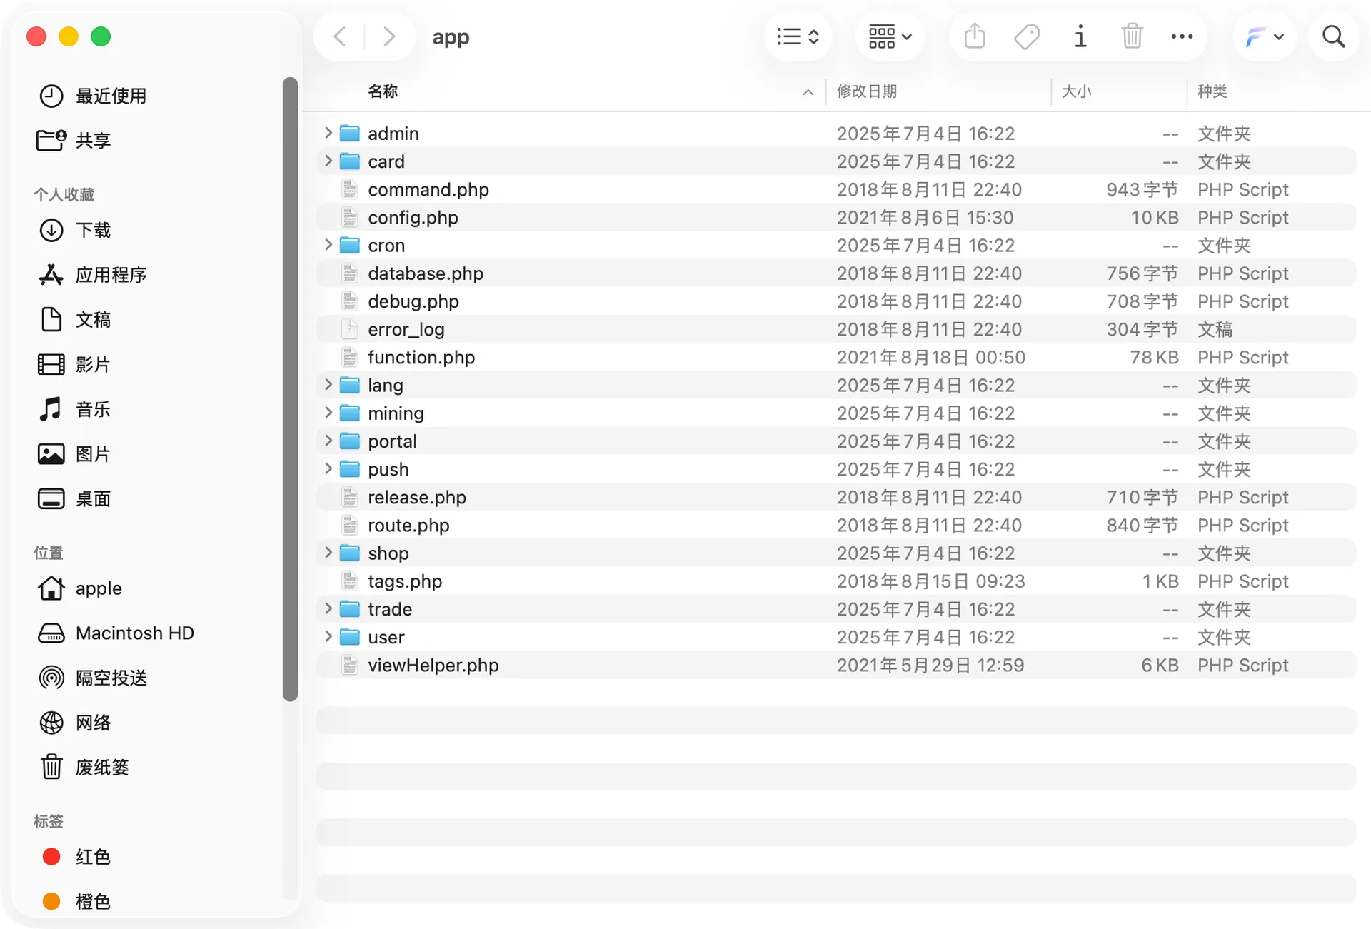This screenshot has height=929, width=1371.
Task: Click the Share toolbar icon
Action: pos(975,36)
